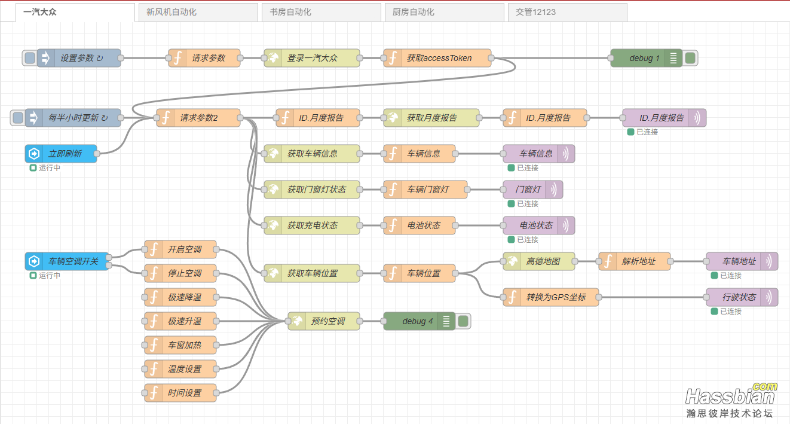790x424 pixels.
Task: Click the inject arrow icon on 每半小时更新
Action: 33,118
